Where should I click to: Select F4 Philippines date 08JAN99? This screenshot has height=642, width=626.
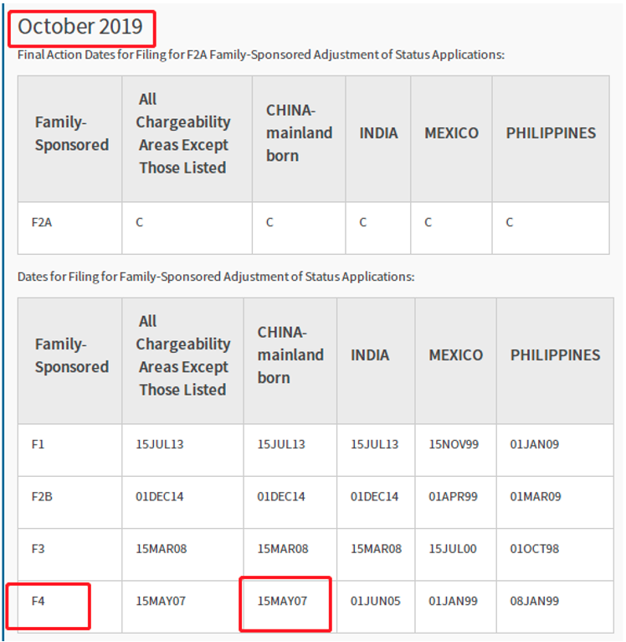[x=535, y=601]
